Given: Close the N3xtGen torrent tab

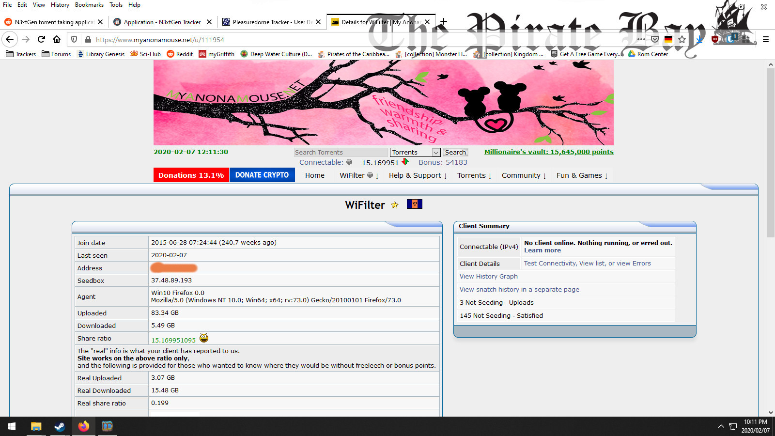Looking at the screenshot, I should pyautogui.click(x=100, y=22).
